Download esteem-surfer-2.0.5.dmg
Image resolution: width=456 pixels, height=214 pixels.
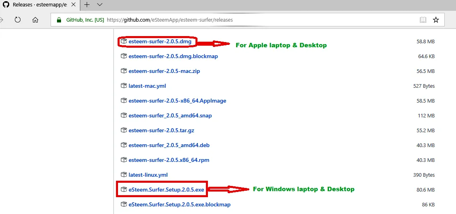pos(160,42)
